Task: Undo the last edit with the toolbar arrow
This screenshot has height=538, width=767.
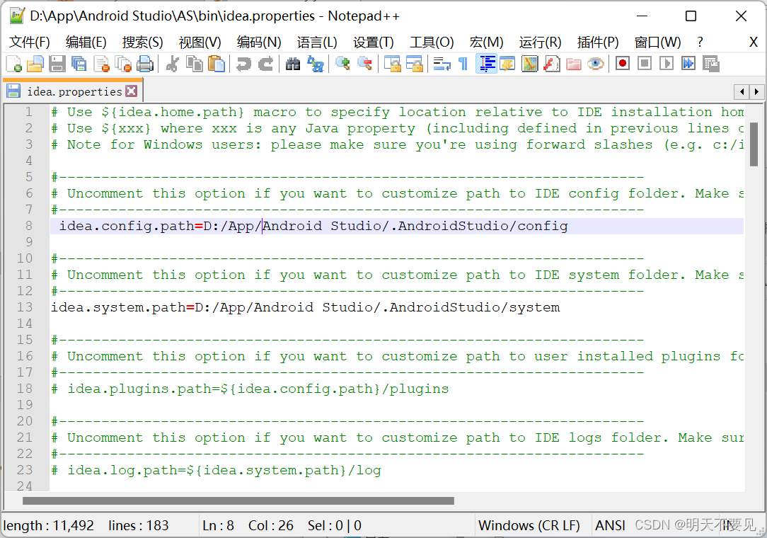Action: click(243, 64)
